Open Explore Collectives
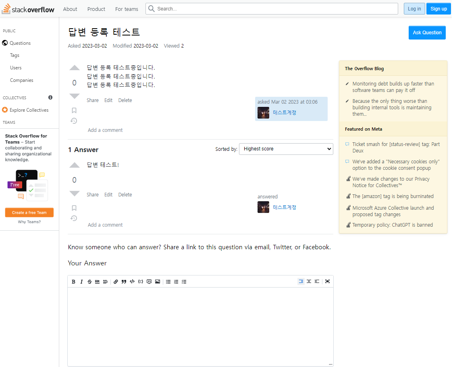This screenshot has width=453, height=367. pos(29,110)
